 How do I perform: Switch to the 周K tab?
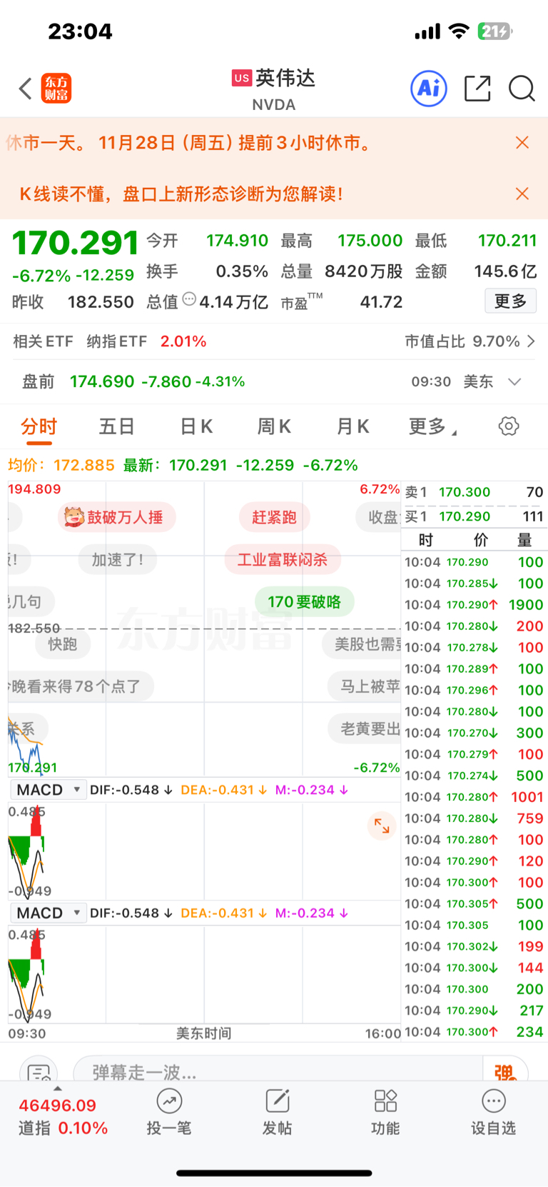click(274, 427)
